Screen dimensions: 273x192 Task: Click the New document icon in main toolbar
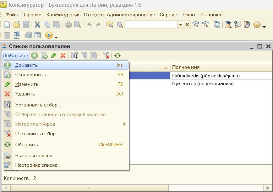click(7, 24)
